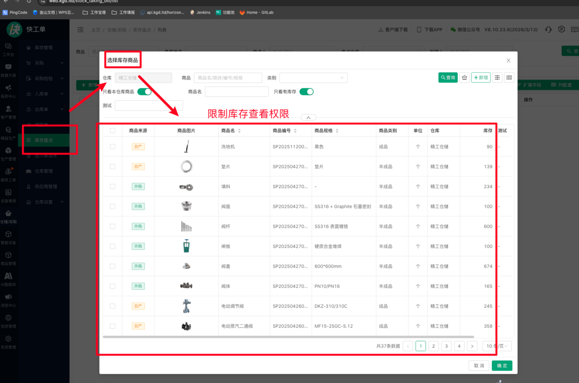This screenshot has width=579, height=383.
Task: Click the shopping basket icon beside 查询
Action: 464,78
